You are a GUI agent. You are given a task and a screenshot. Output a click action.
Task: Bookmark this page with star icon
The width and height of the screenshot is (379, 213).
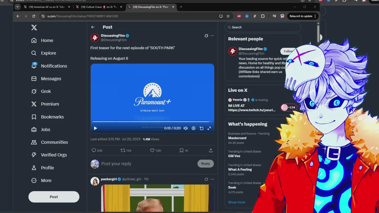(228, 16)
